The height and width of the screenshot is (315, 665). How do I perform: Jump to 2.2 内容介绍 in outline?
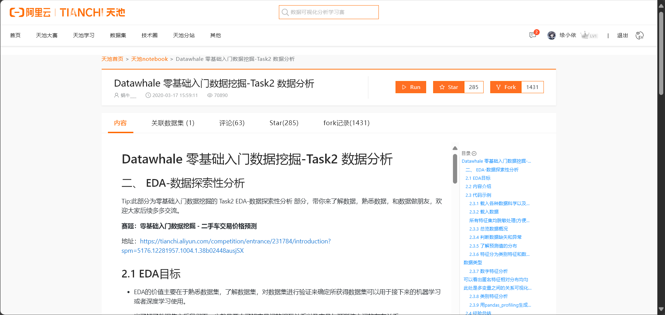pos(478,186)
